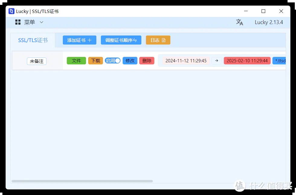Image resolution: width=296 pixels, height=195 pixels.
Task: Click the language translate icon
Action: coord(240,22)
